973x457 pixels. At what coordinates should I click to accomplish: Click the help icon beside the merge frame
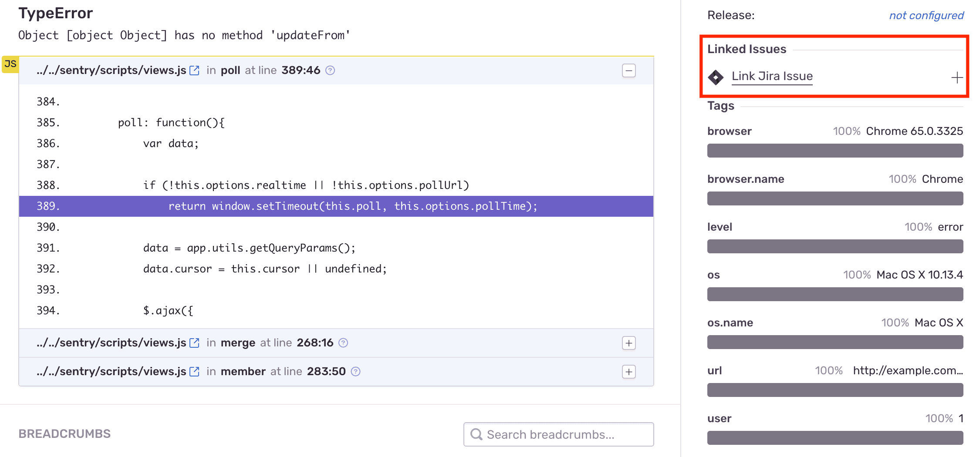pyautogui.click(x=343, y=343)
